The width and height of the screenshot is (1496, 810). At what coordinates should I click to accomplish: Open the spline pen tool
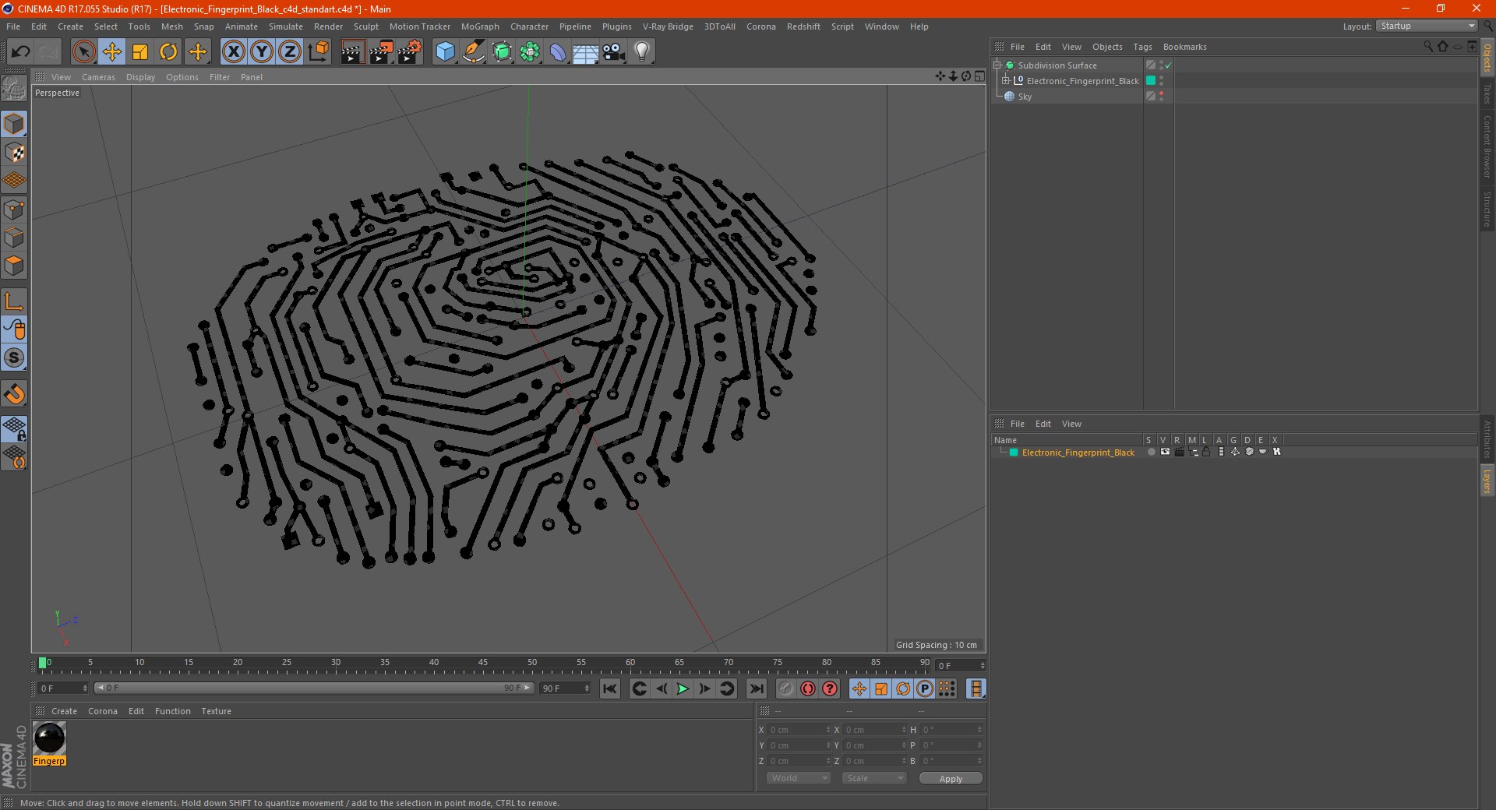click(473, 52)
